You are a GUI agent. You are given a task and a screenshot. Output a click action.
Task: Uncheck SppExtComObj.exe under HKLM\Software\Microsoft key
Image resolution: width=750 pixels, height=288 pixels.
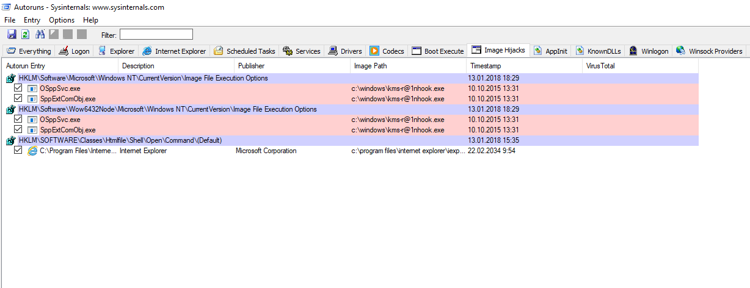click(x=18, y=99)
